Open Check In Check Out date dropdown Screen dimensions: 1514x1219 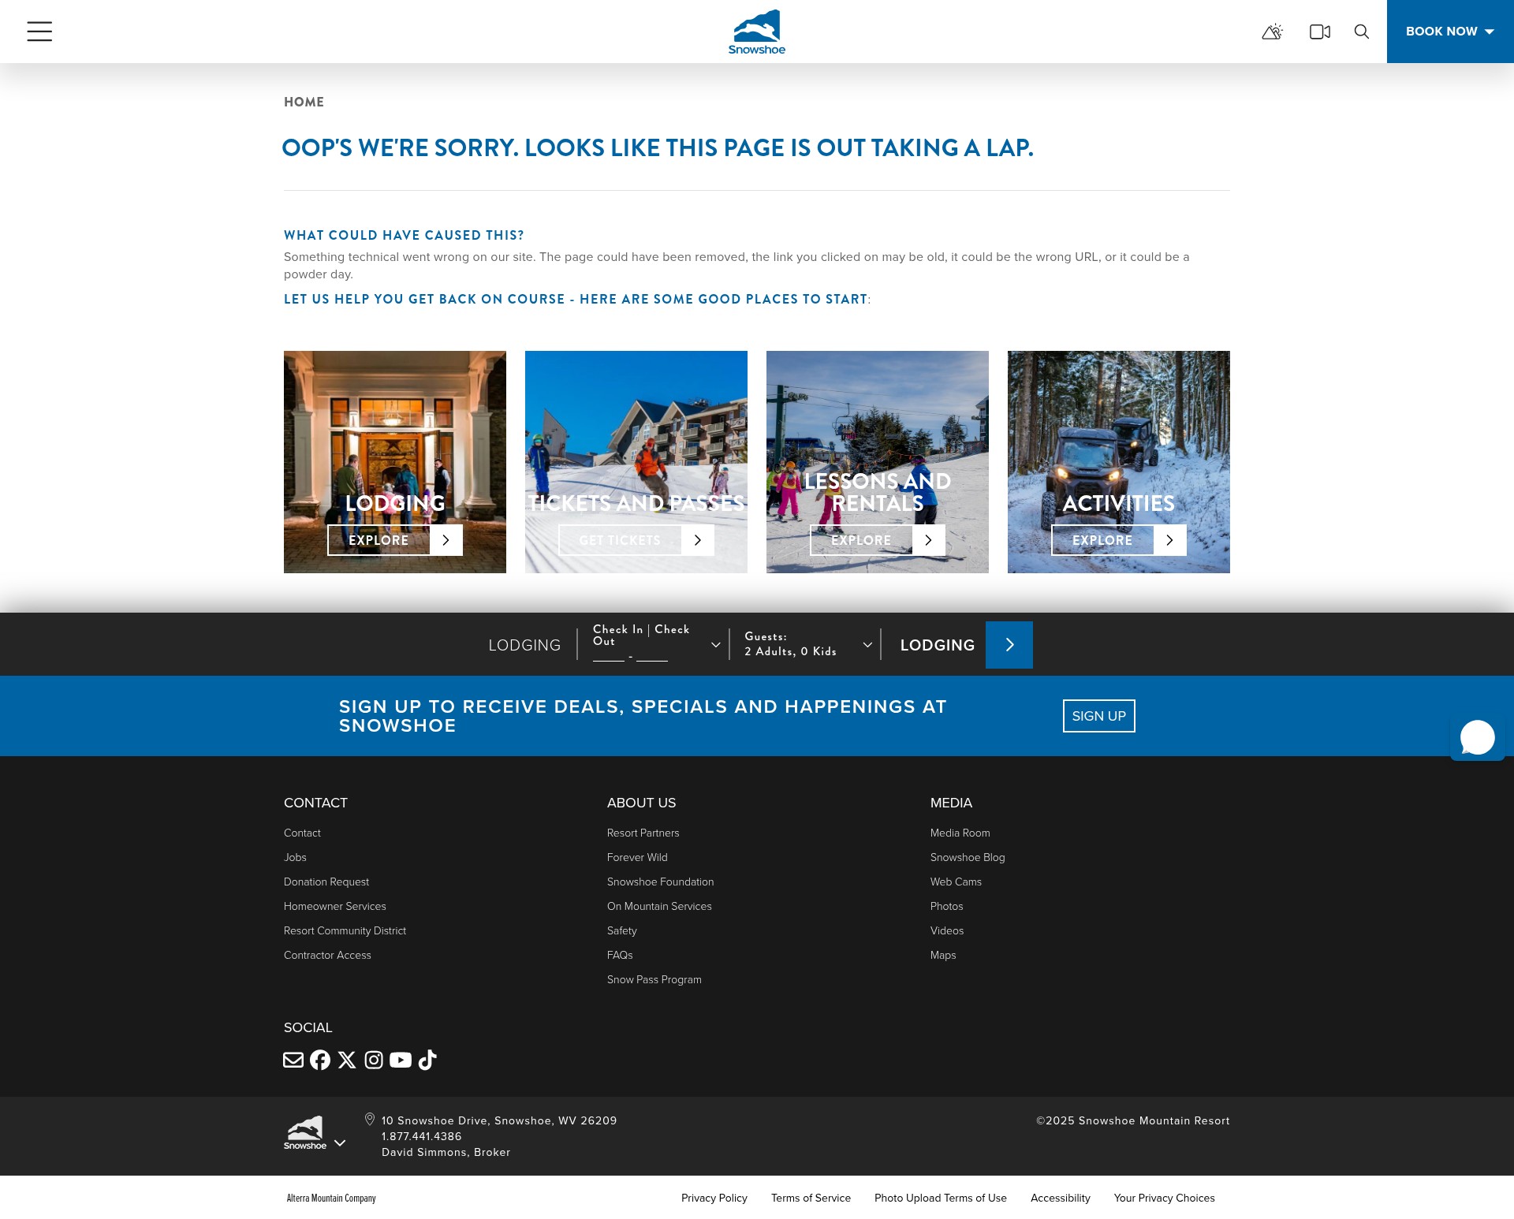(x=657, y=644)
